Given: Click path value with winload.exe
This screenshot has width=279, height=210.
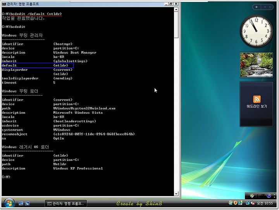Looking at the screenshot, I should (84, 108).
